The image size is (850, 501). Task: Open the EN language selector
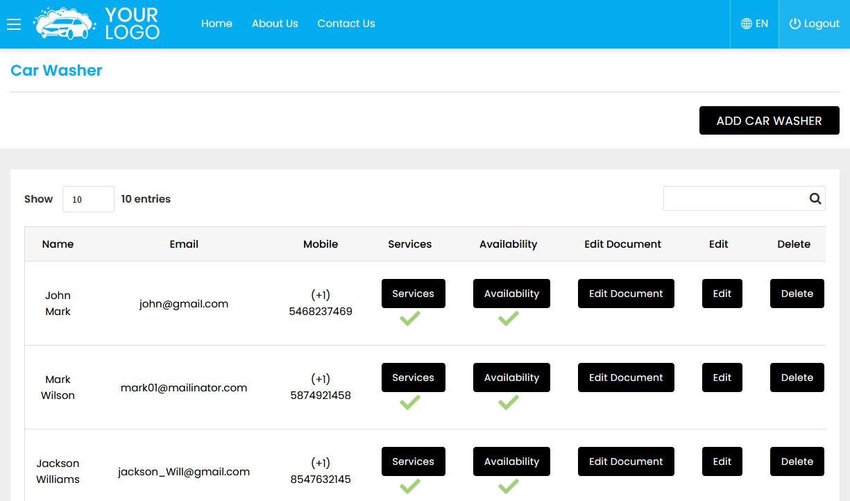[x=754, y=24]
